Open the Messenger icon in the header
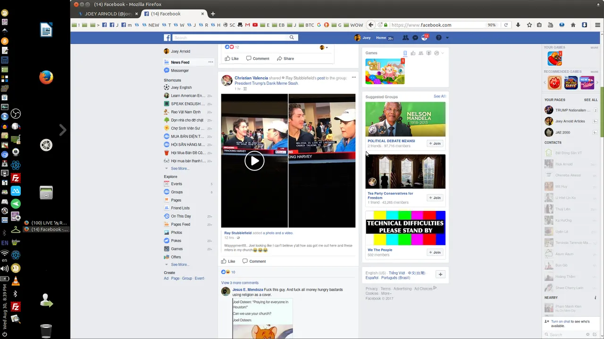This screenshot has height=339, width=604. point(415,38)
